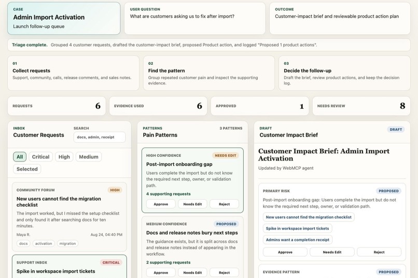Viewport: 418px width, 278px height.
Task: Filter requests by Medium priority
Action: 89,157
